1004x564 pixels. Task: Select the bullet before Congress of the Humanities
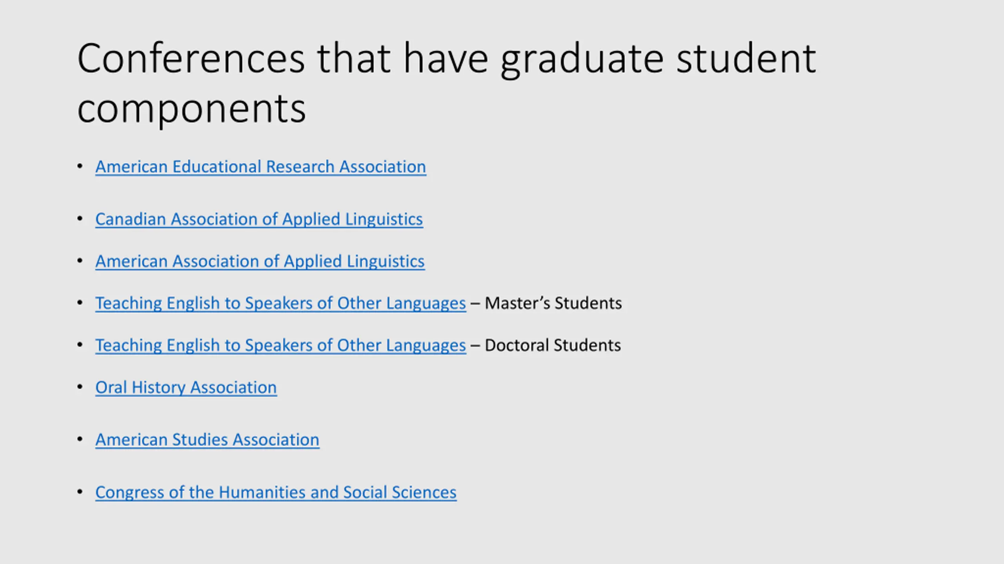(80, 492)
